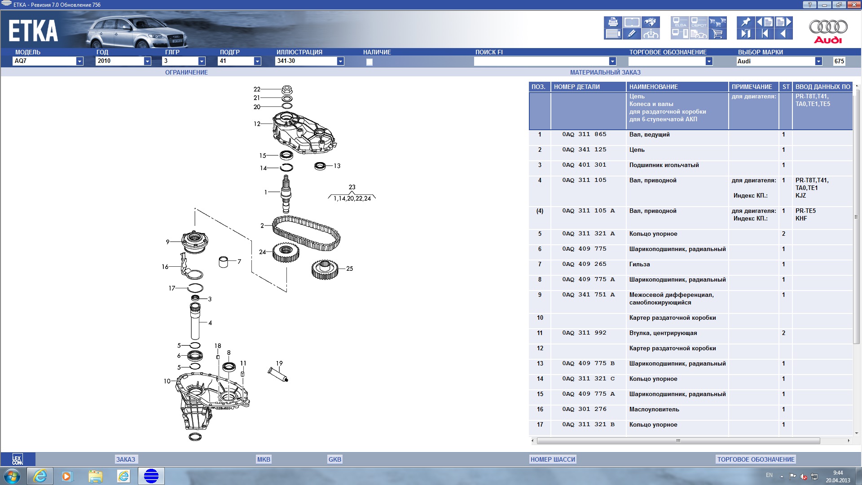The width and height of the screenshot is (862, 485).
Task: Open the single shopping cart icon
Action: (x=717, y=34)
